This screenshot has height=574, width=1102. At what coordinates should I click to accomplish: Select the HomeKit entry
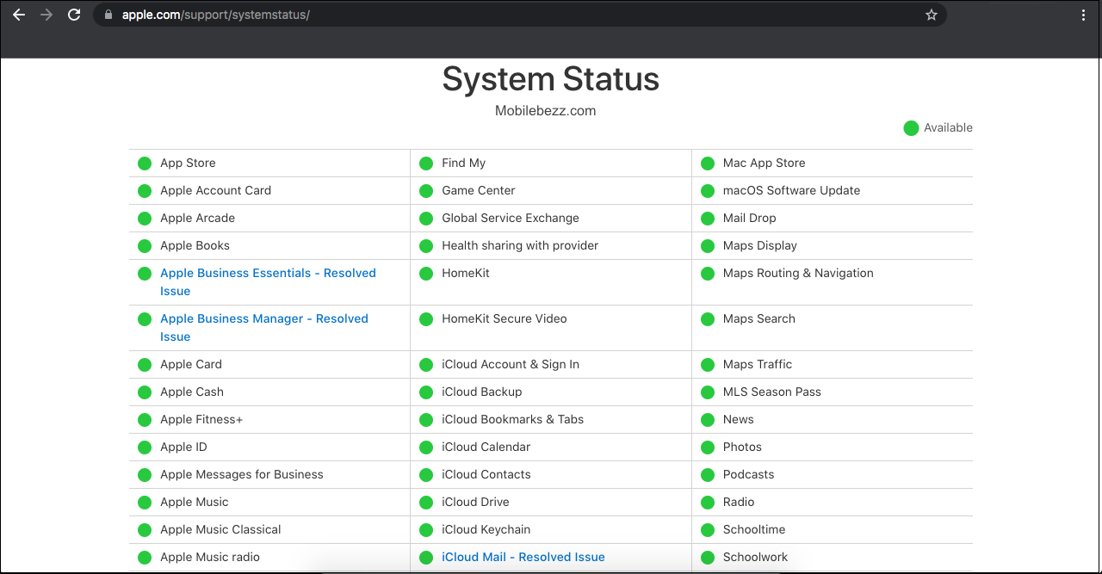click(466, 273)
